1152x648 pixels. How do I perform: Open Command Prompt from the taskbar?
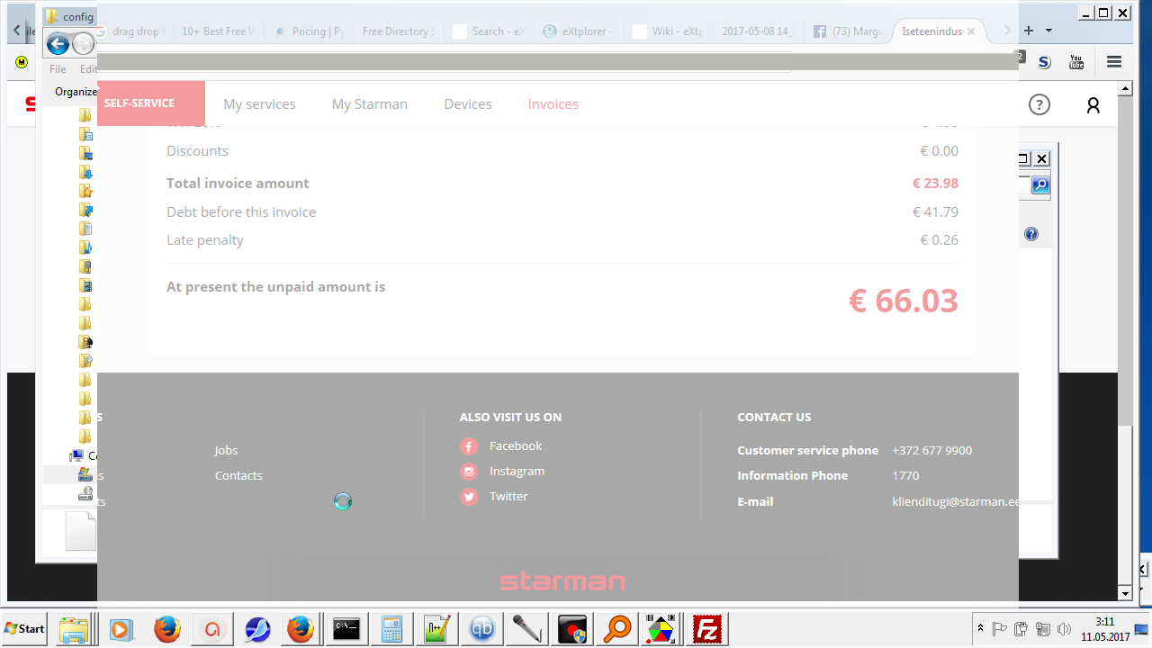pos(347,629)
